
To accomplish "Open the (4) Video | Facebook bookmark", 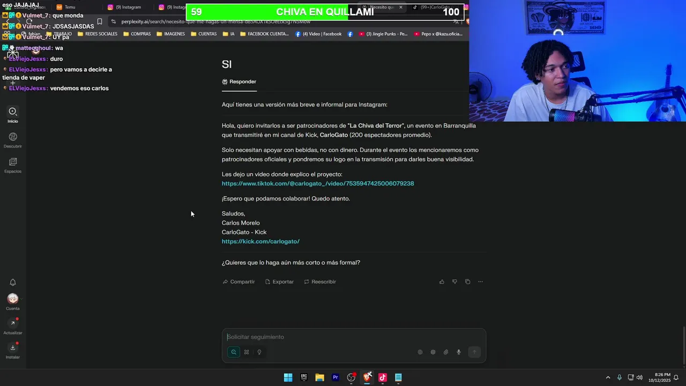I will [x=318, y=34].
